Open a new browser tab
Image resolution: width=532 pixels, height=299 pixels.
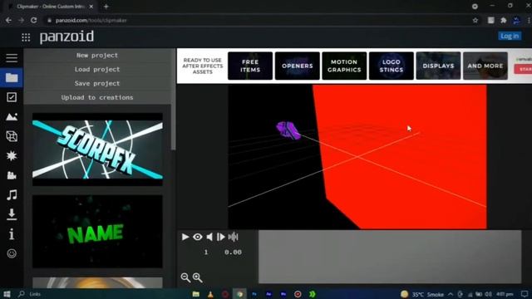tap(106, 6)
